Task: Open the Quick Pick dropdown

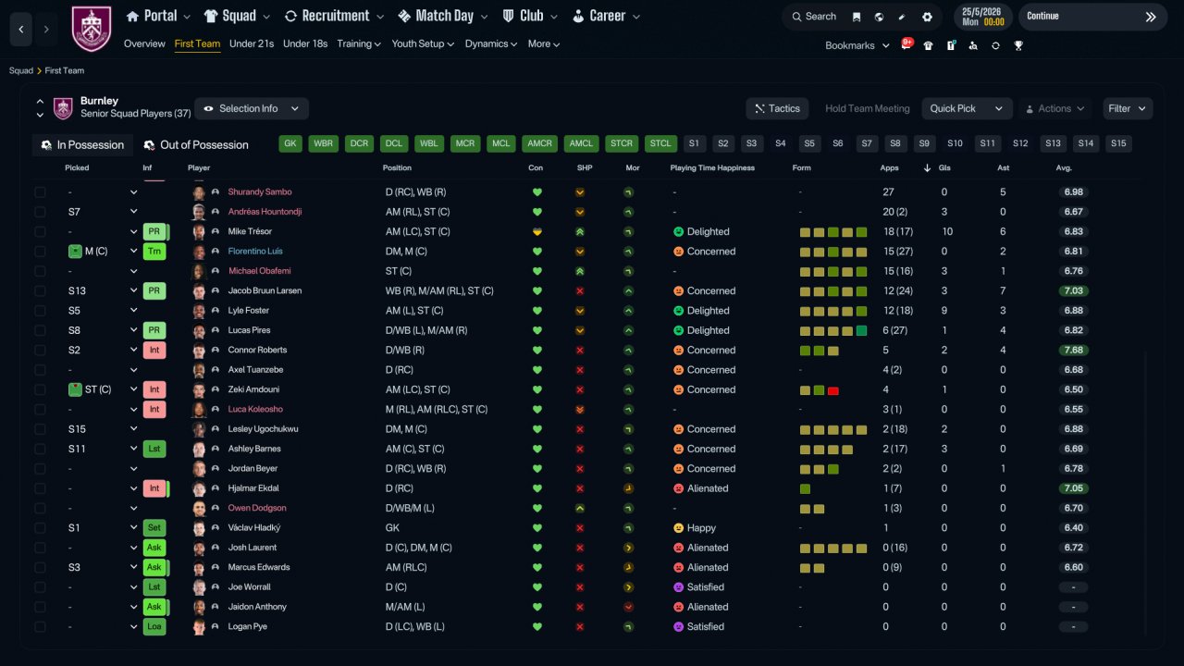Action: click(967, 108)
